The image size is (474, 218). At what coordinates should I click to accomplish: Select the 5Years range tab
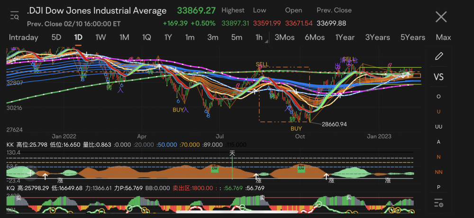click(x=412, y=37)
